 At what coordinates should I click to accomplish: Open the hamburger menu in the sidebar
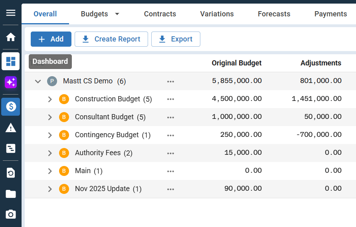click(11, 13)
